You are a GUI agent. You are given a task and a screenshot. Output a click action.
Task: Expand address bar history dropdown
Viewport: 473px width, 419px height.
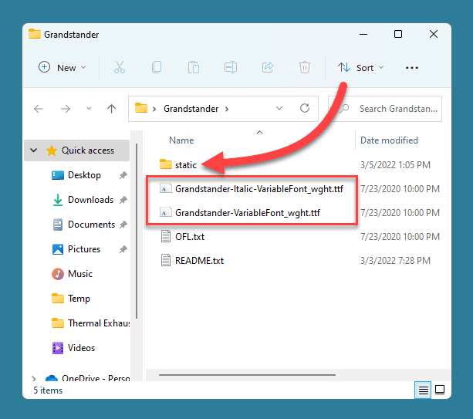coord(279,108)
